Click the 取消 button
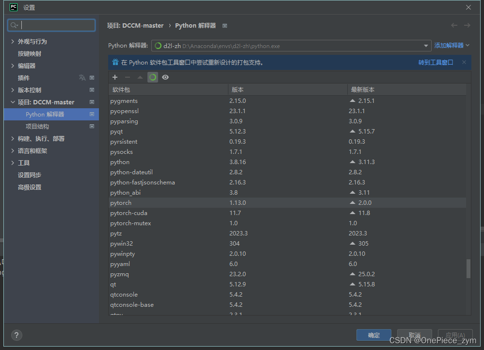The height and width of the screenshot is (350, 484). [414, 335]
